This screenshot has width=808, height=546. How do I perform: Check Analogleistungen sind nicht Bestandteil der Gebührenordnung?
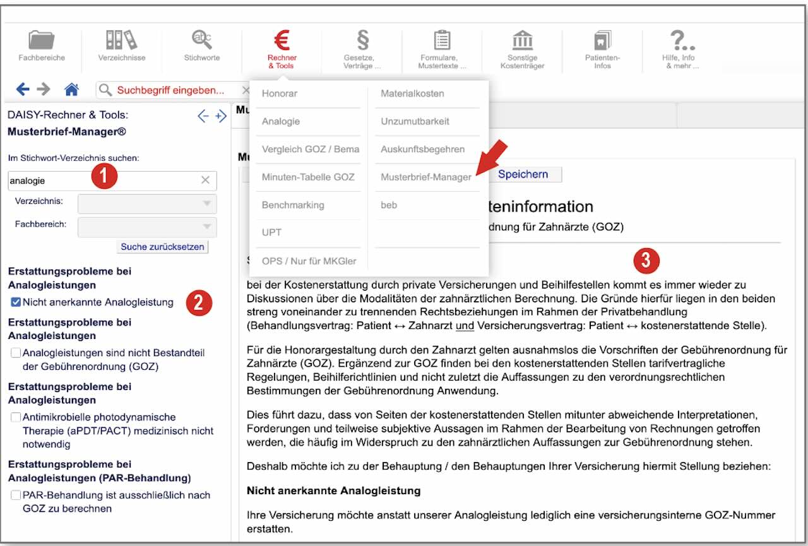click(16, 353)
